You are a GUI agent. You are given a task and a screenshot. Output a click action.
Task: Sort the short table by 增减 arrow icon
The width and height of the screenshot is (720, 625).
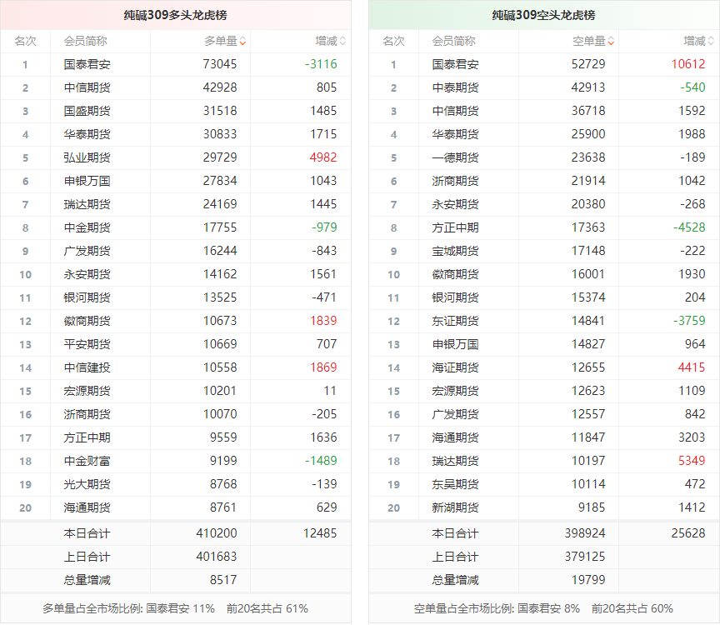pos(711,41)
